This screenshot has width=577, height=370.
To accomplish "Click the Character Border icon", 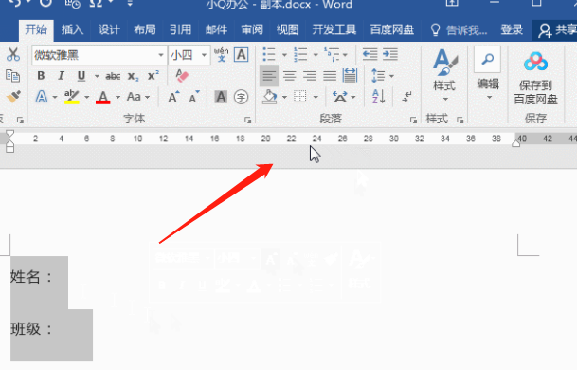I will [x=241, y=54].
